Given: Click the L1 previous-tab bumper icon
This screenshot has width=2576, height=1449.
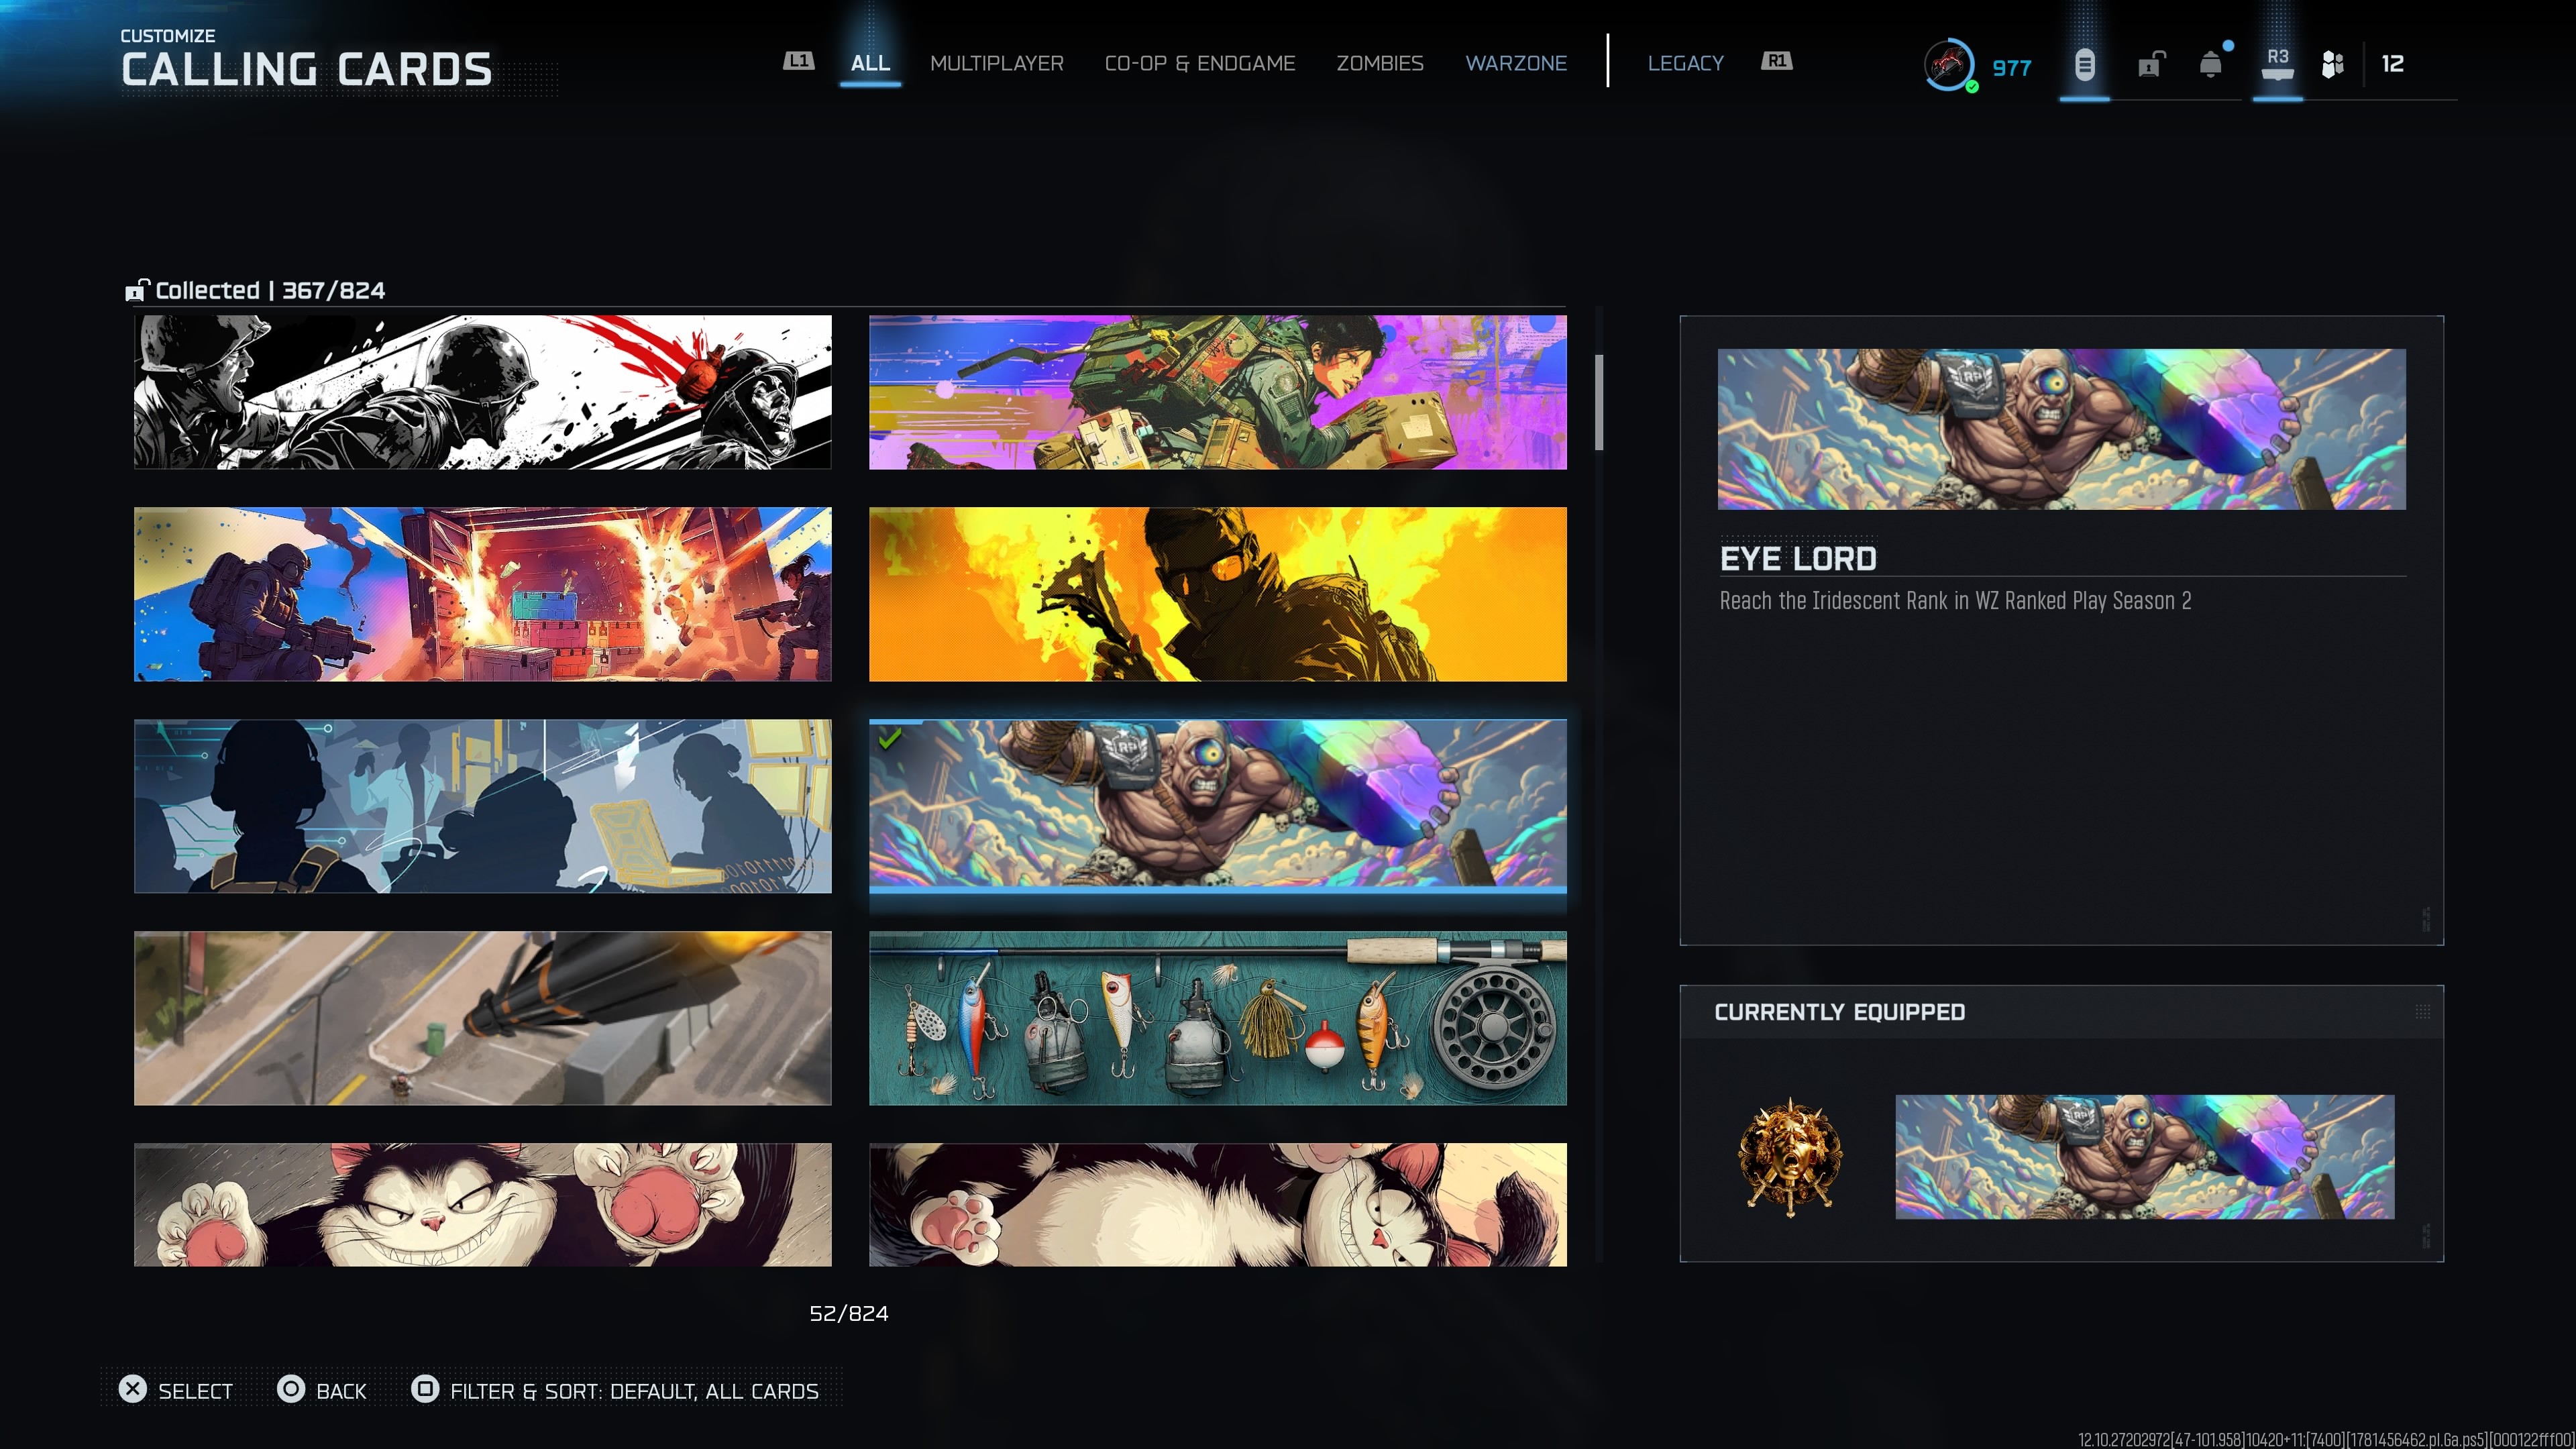Looking at the screenshot, I should click(798, 62).
